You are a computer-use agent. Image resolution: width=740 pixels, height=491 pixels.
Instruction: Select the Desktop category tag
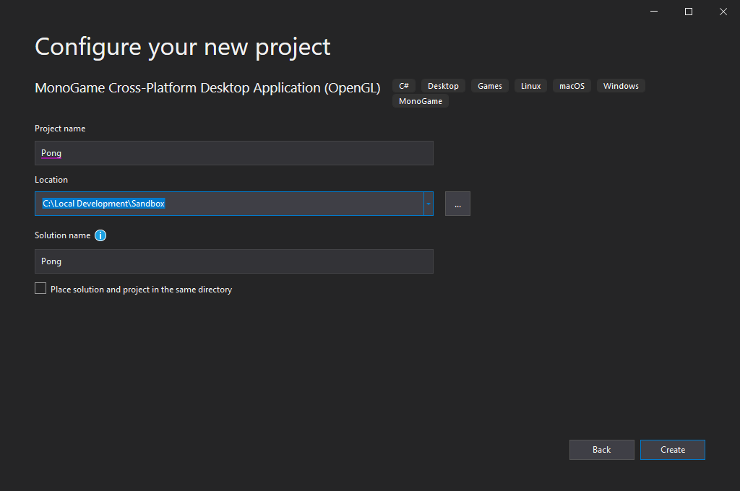pos(443,85)
